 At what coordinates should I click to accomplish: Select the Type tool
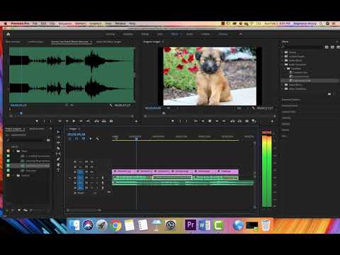point(58,170)
